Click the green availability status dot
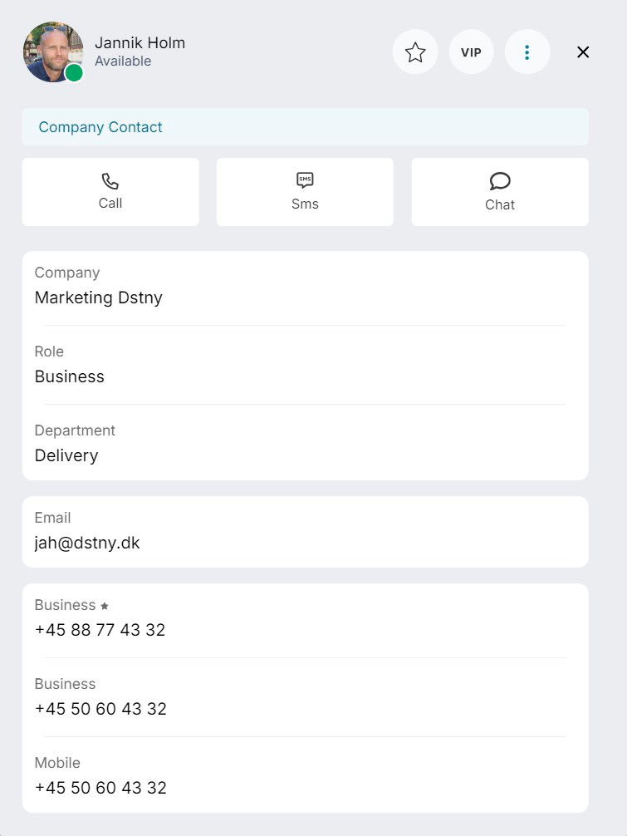627x836 pixels. click(x=74, y=72)
